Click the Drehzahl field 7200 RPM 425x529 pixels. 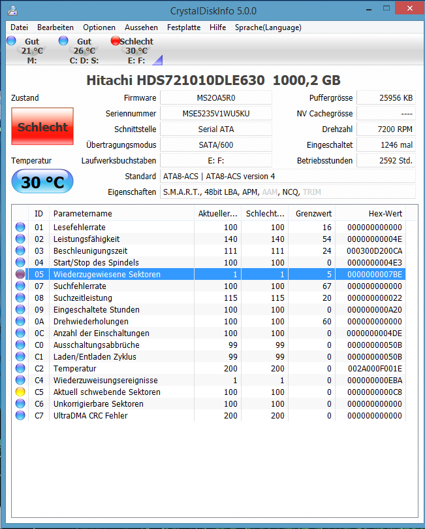tap(386, 129)
